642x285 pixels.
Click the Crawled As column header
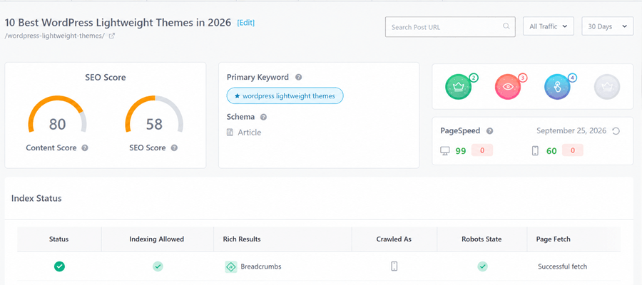tap(394, 239)
